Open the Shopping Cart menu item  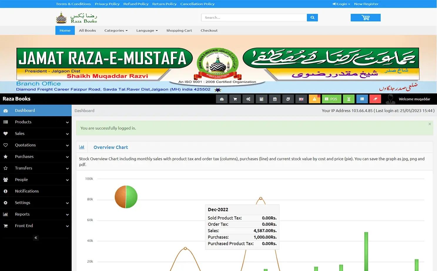pyautogui.click(x=179, y=30)
